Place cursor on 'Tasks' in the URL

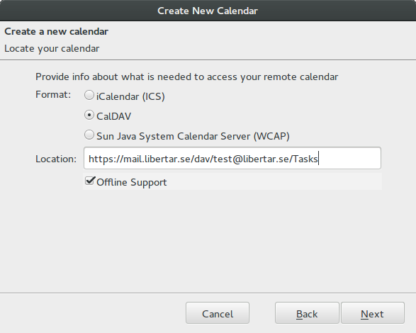(x=305, y=159)
